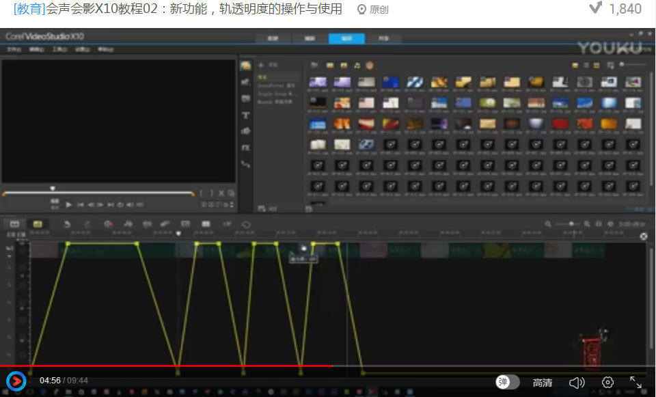
Task: Switch to timeline view
Action: 38,224
